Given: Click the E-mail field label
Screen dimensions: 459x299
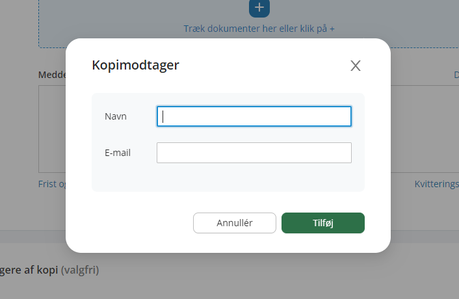Looking at the screenshot, I should pos(118,153).
